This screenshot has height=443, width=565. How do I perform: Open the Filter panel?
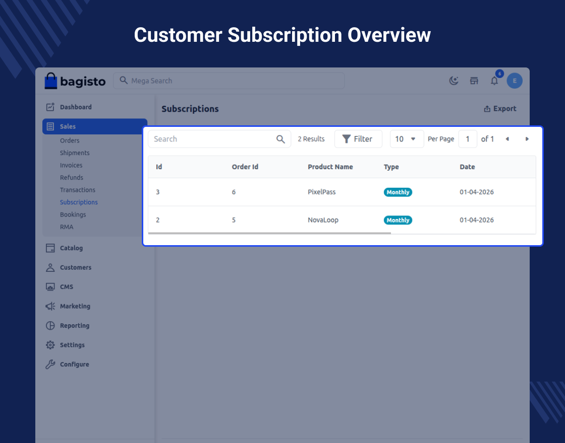click(358, 139)
